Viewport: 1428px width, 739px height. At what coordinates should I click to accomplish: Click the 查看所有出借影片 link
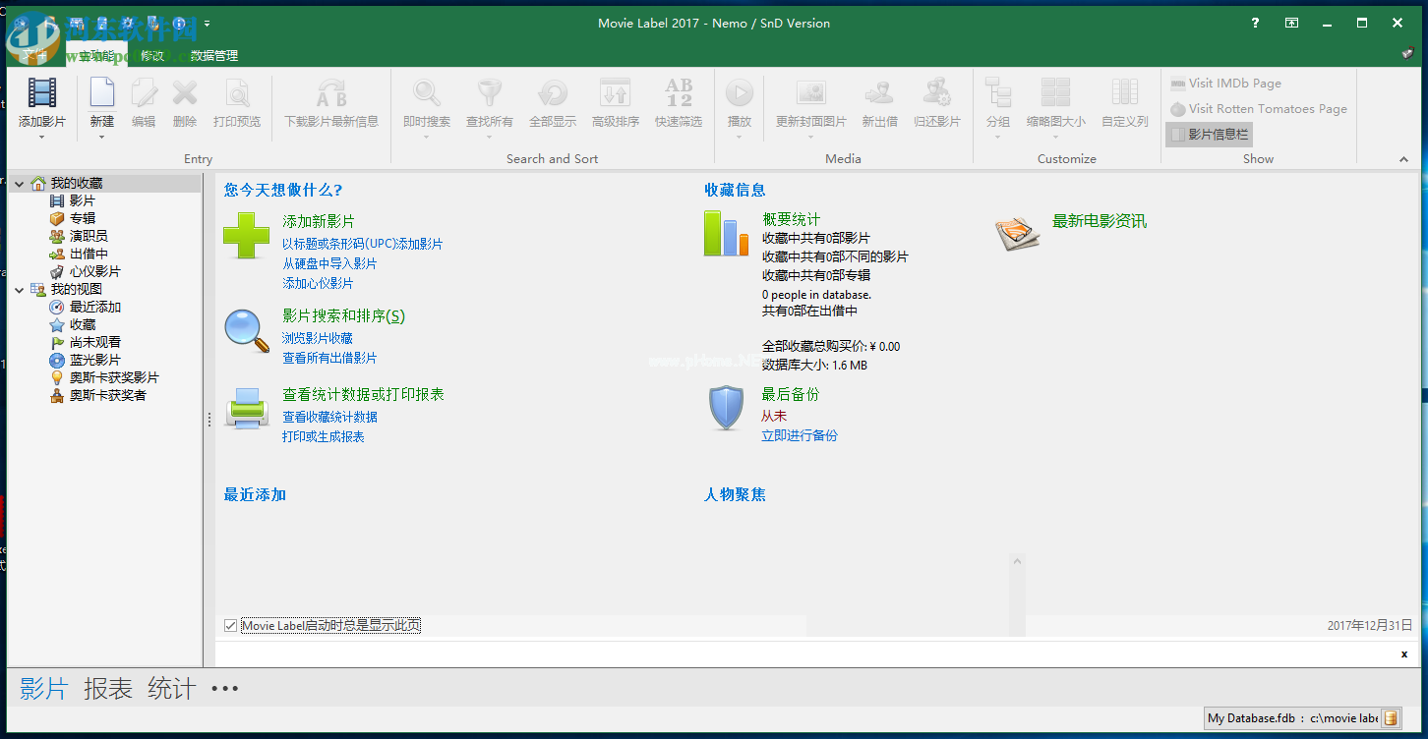coord(329,359)
